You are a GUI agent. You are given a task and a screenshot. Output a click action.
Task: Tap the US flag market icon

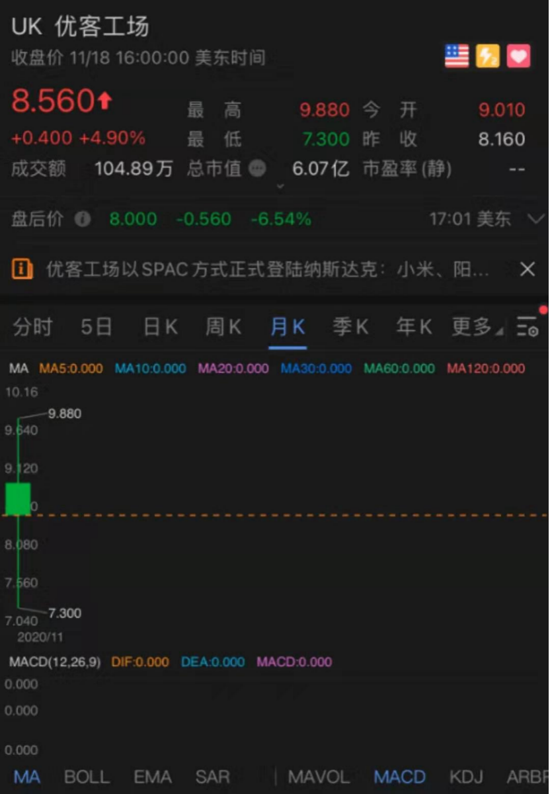point(457,56)
